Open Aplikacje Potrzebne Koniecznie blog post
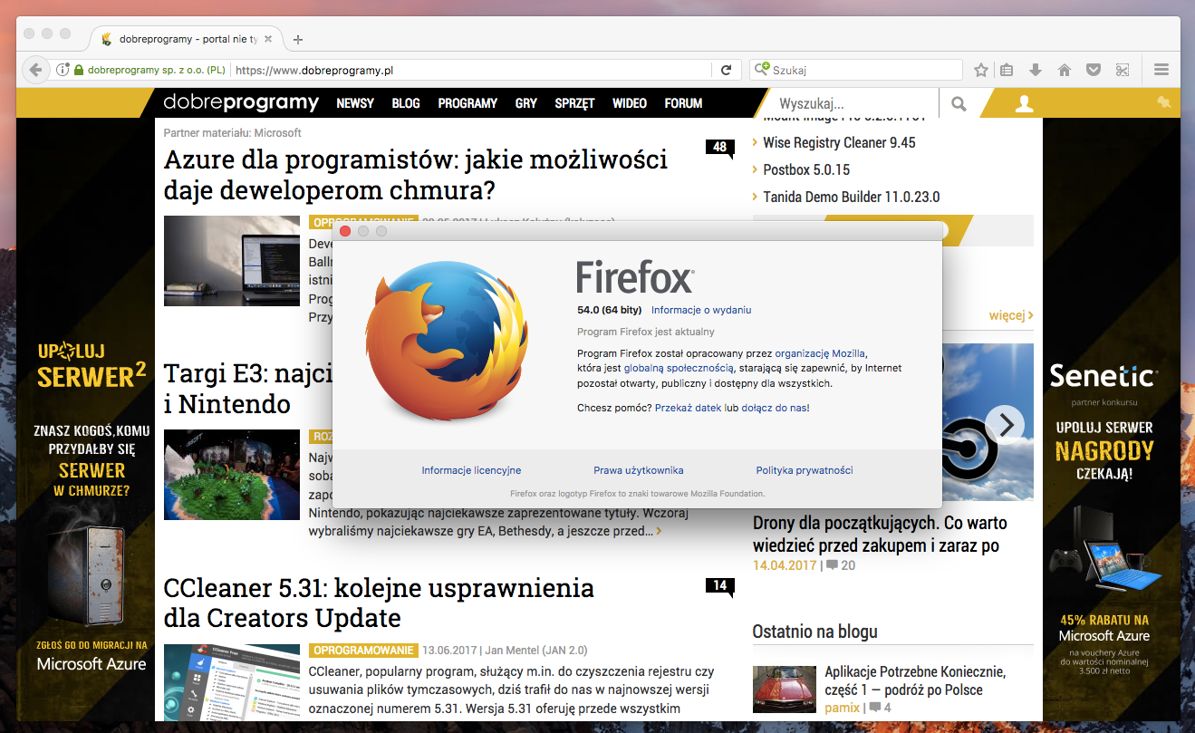Image resolution: width=1195 pixels, height=733 pixels. coord(915,680)
